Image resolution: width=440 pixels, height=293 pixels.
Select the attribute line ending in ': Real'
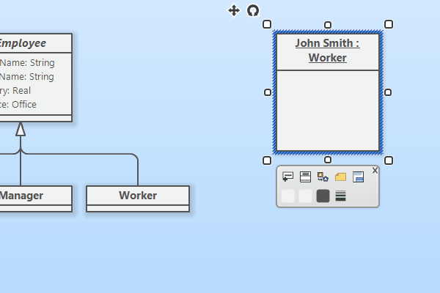tap(15, 91)
